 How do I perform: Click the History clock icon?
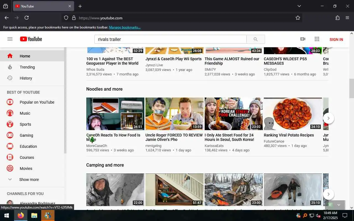10,78
